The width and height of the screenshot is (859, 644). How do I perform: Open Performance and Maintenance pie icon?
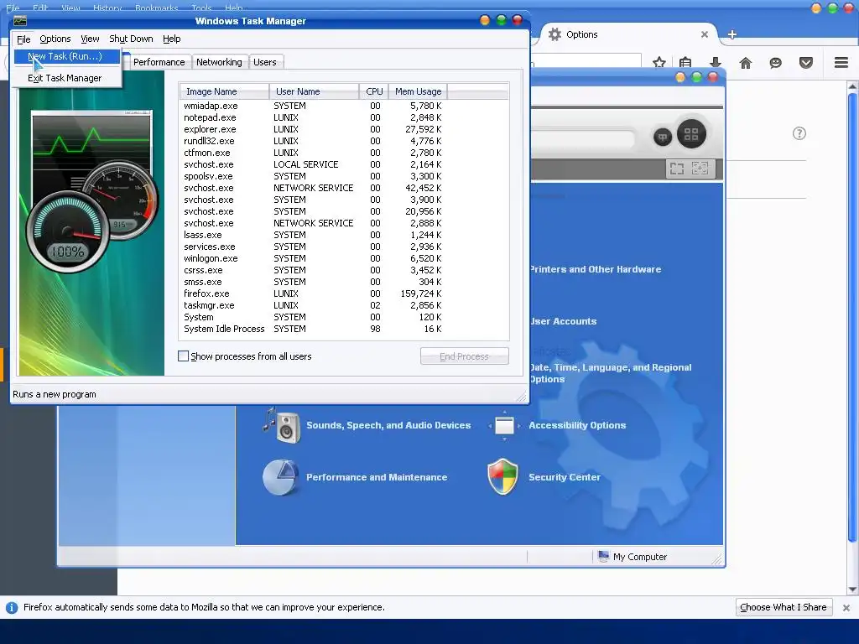280,477
